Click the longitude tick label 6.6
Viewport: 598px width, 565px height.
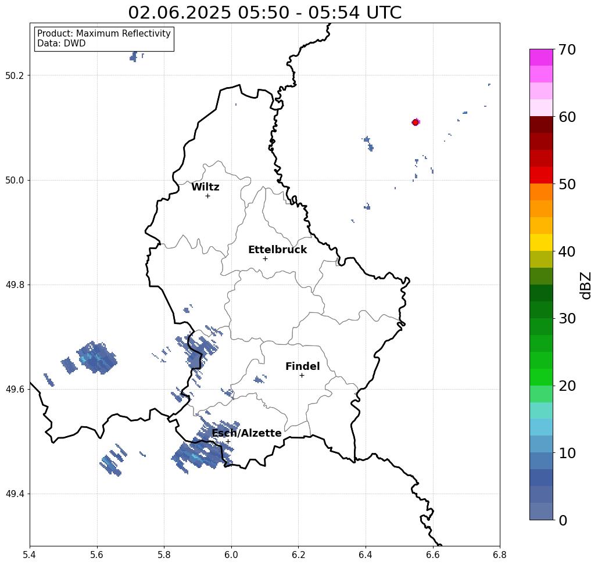433,555
